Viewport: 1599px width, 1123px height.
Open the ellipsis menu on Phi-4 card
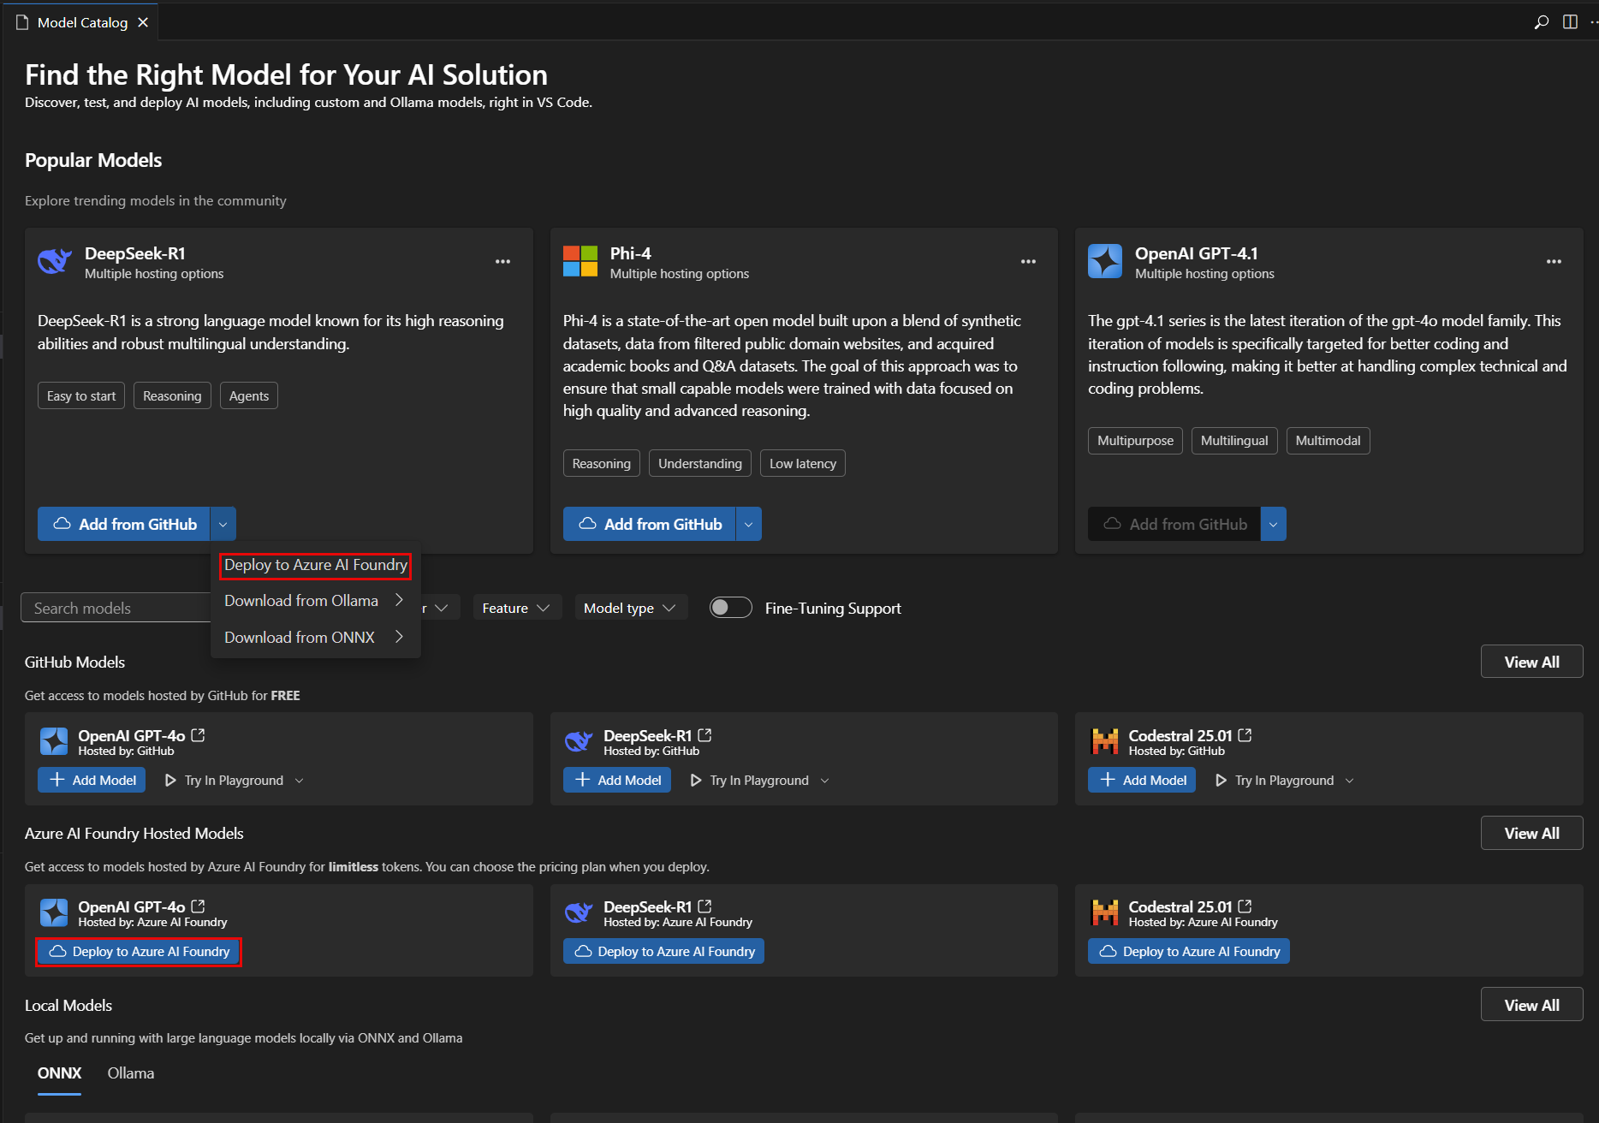click(x=1027, y=261)
